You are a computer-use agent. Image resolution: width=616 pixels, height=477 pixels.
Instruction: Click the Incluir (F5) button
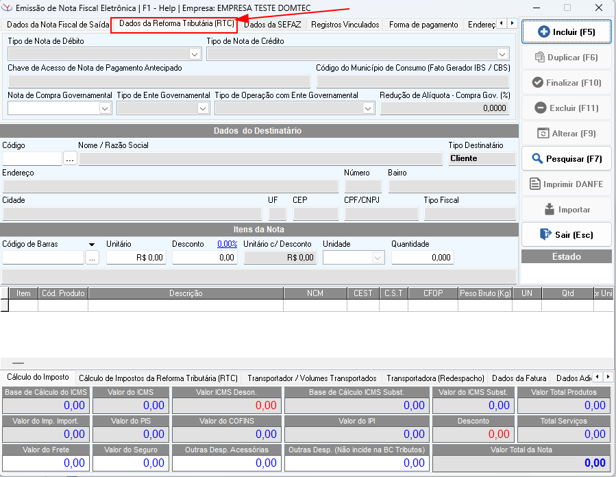coord(566,32)
